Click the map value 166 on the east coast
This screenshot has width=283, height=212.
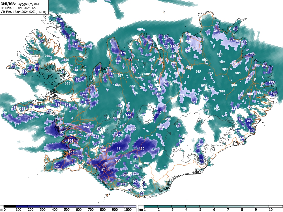click(274, 94)
